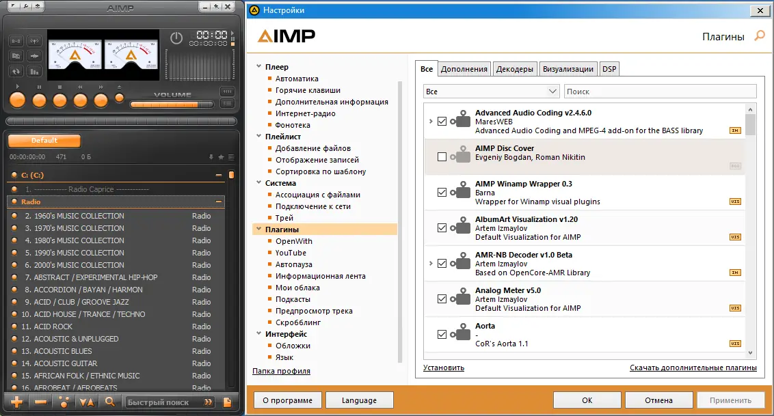Remove tracks using orange minus icon
This screenshot has height=416, width=774.
pos(40,402)
